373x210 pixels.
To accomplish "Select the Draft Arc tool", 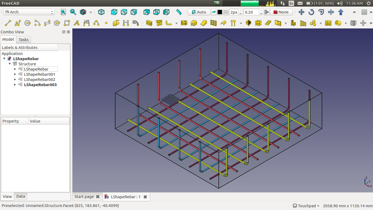I will (37, 23).
